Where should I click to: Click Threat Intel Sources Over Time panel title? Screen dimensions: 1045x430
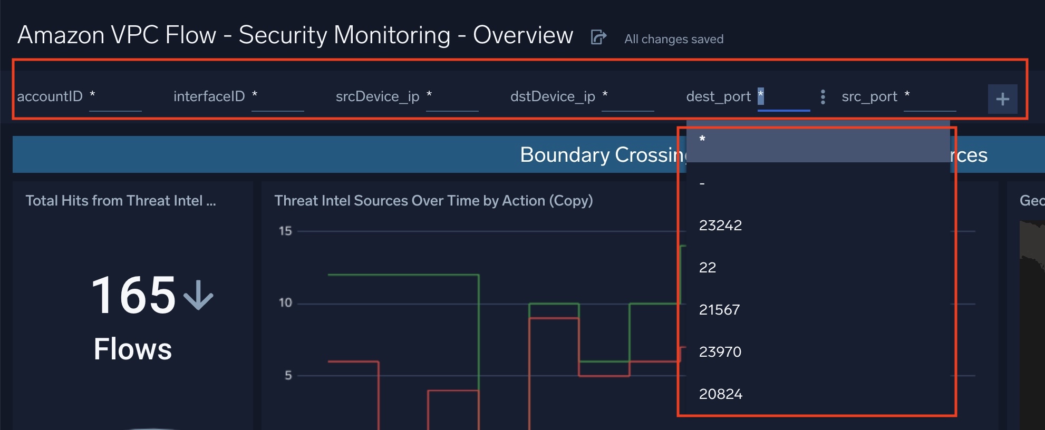pos(433,200)
